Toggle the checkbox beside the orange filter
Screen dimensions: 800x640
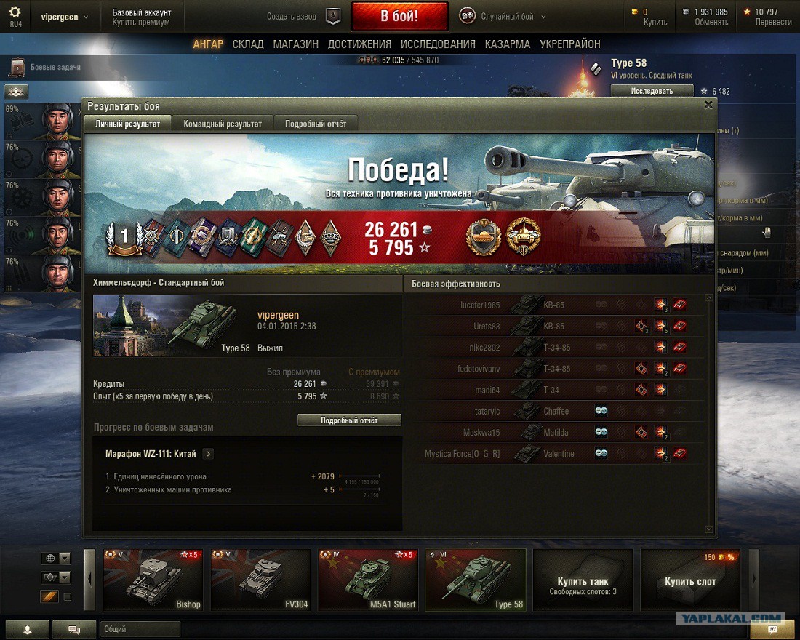point(67,596)
